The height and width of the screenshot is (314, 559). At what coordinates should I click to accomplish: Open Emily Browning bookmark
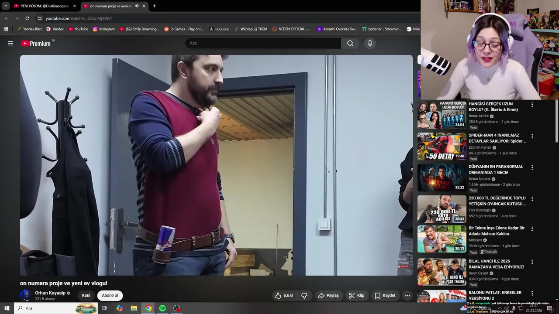pos(139,29)
